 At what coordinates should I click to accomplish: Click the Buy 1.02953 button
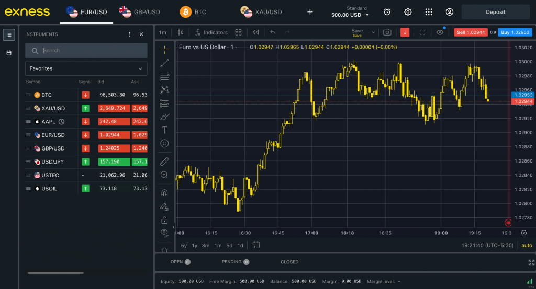[515, 32]
